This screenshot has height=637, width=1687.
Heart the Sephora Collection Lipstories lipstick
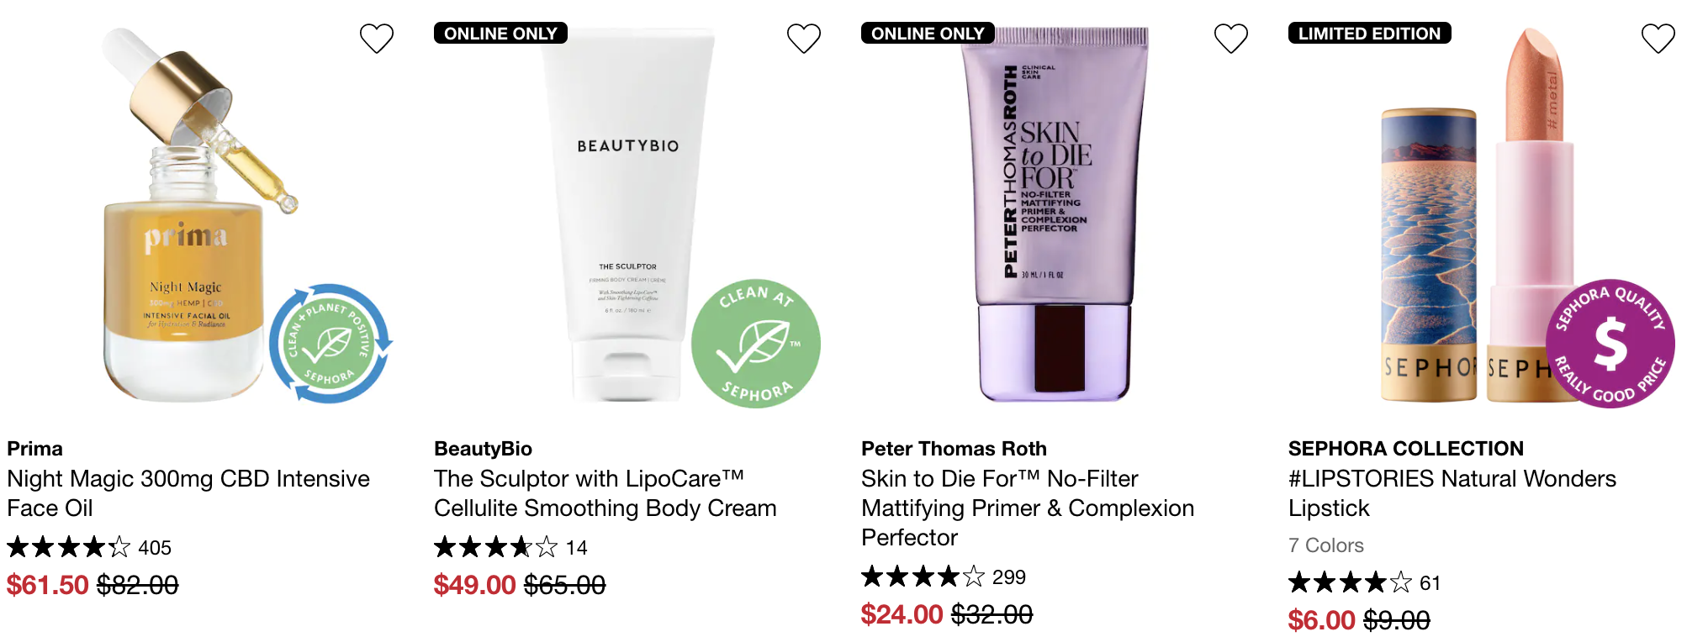[1658, 38]
